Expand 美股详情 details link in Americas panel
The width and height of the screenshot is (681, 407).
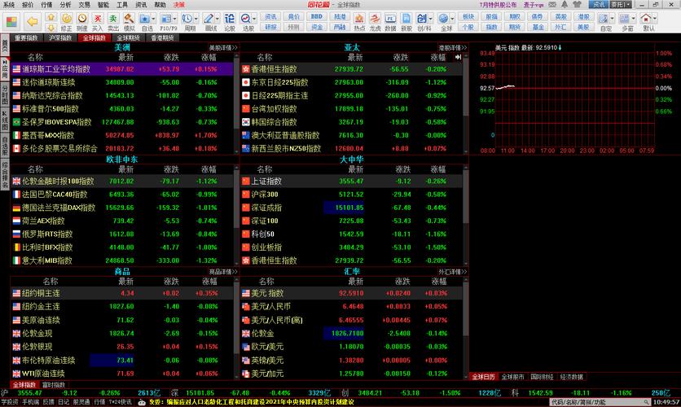click(x=222, y=47)
